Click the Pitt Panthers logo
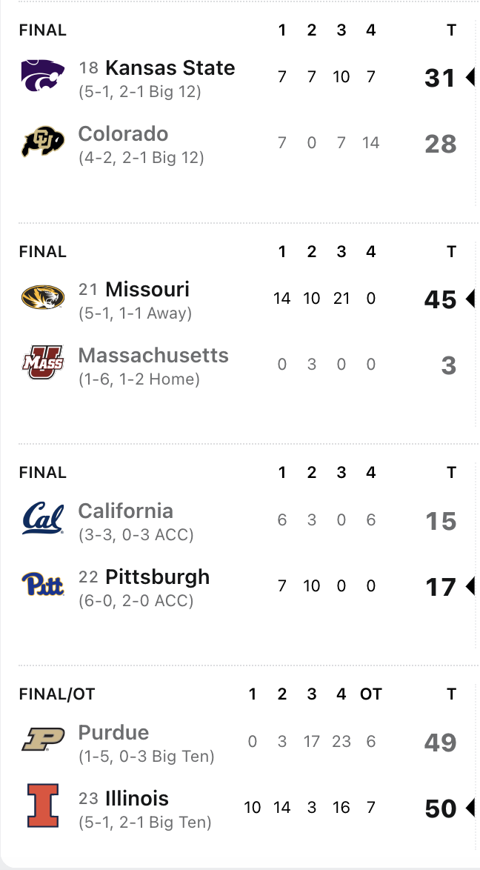The width and height of the screenshot is (480, 870). [43, 586]
